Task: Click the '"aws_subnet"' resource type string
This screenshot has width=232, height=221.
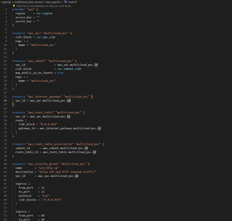Action: tap(36, 61)
